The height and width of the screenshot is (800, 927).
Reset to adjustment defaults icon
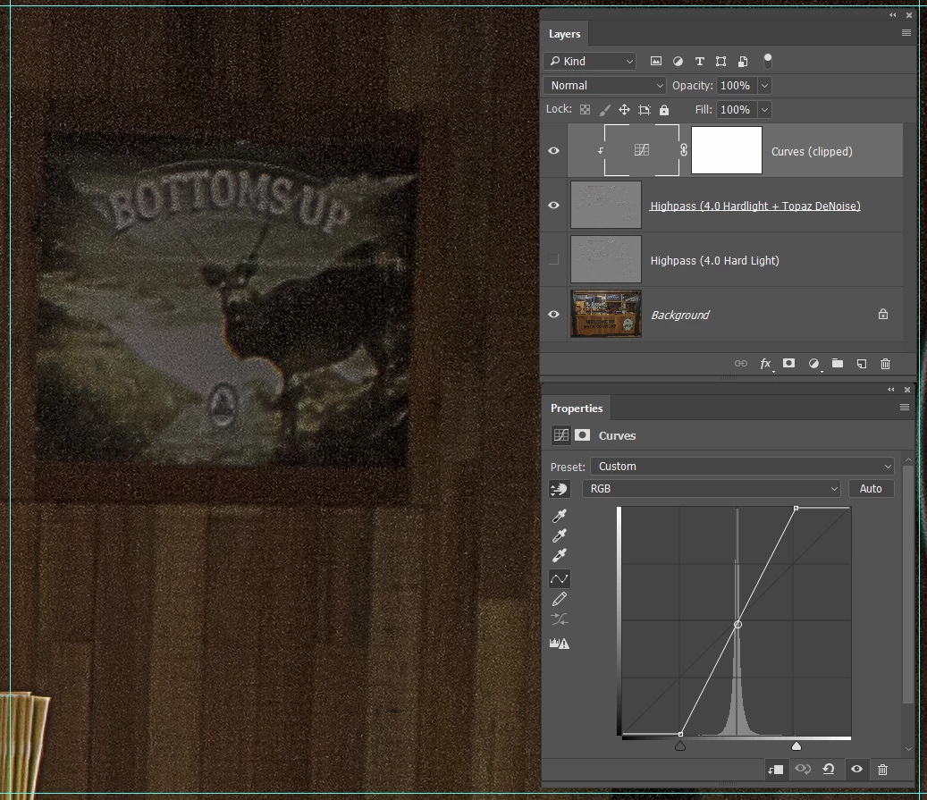(829, 770)
